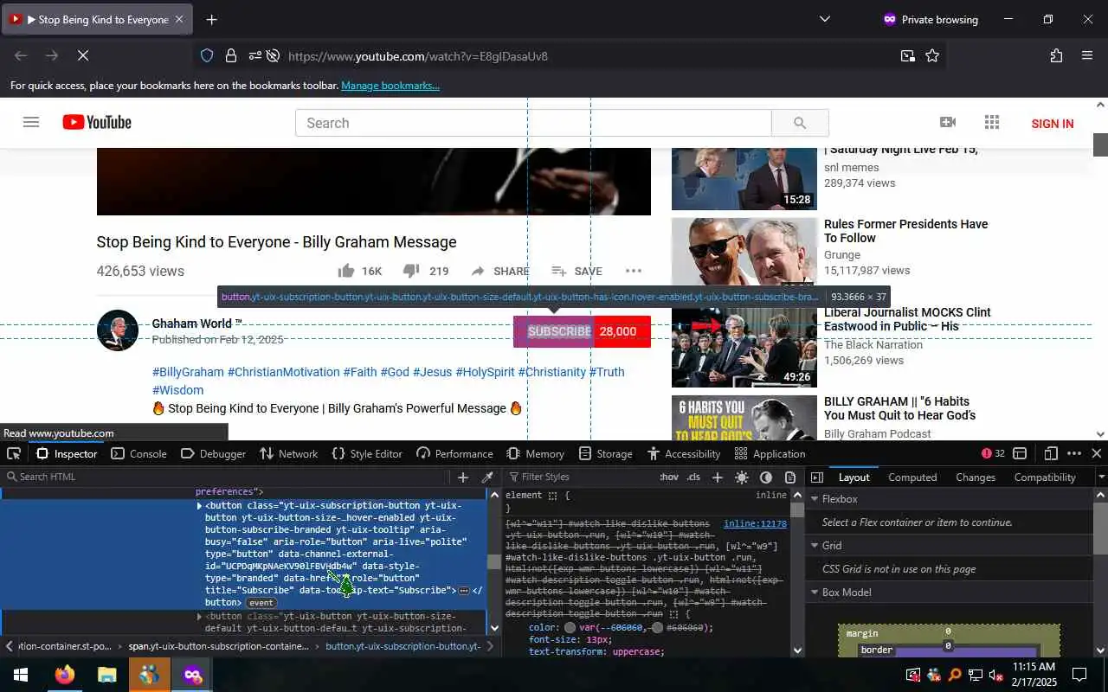Image resolution: width=1108 pixels, height=692 pixels.
Task: Click the bookmark star in address bar
Action: tap(932, 55)
